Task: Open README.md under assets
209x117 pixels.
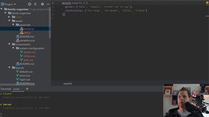Action: (x=27, y=37)
